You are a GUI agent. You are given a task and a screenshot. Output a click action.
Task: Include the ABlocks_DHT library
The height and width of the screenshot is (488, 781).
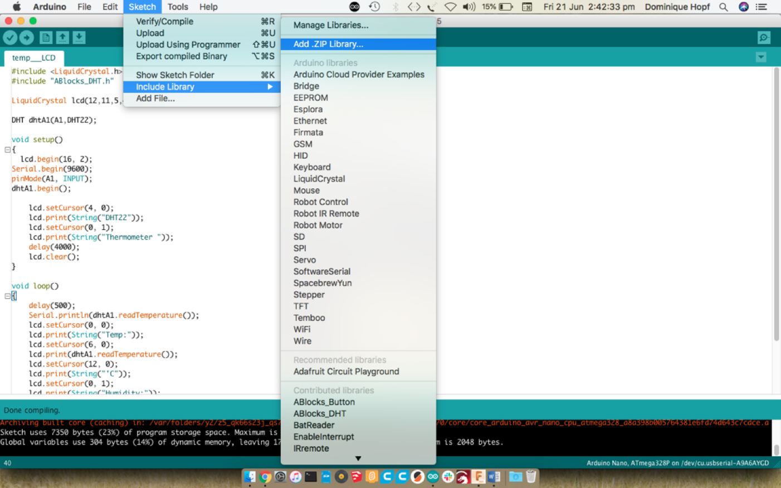pyautogui.click(x=358, y=413)
